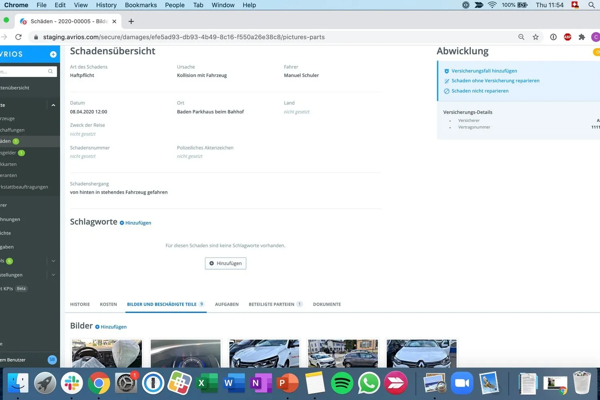
Task: Open the KPIs Beta sidebar item
Action: 14,288
